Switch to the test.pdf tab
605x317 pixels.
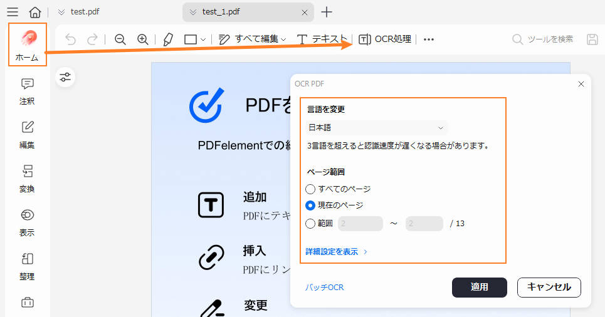point(85,12)
